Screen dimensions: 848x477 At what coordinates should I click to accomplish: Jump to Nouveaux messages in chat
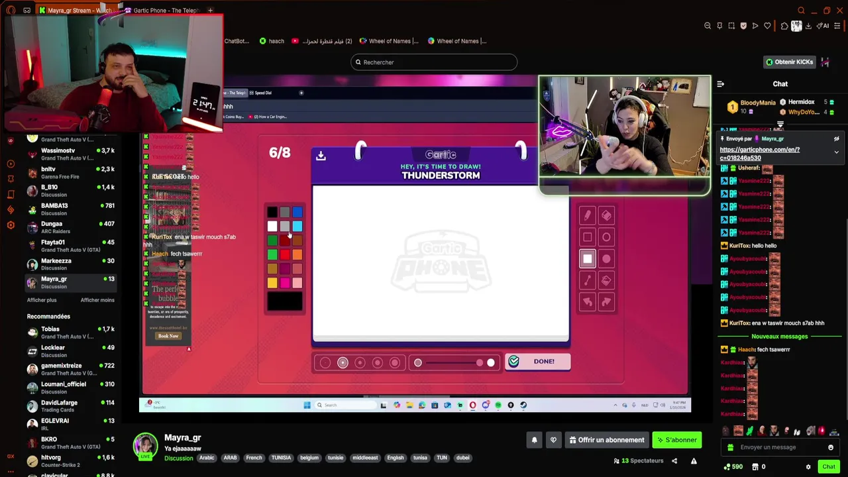coord(780,337)
